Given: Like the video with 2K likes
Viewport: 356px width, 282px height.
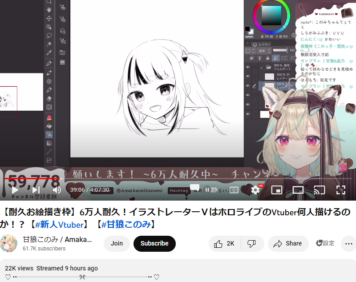Looking at the screenshot, I should point(225,243).
